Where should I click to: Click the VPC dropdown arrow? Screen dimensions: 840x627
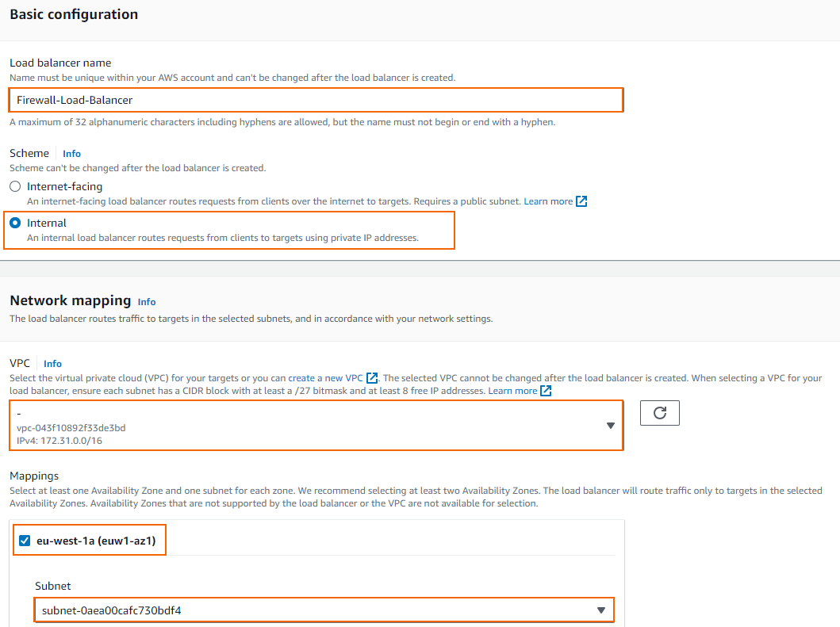coord(610,426)
